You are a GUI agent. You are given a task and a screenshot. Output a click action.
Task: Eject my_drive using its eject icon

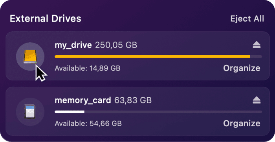tap(257, 46)
